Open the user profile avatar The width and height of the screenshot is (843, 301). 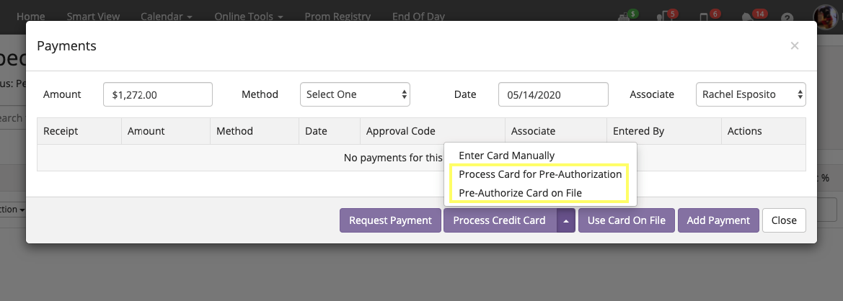click(x=827, y=17)
